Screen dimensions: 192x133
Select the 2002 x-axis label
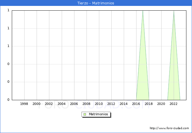coord(49,104)
